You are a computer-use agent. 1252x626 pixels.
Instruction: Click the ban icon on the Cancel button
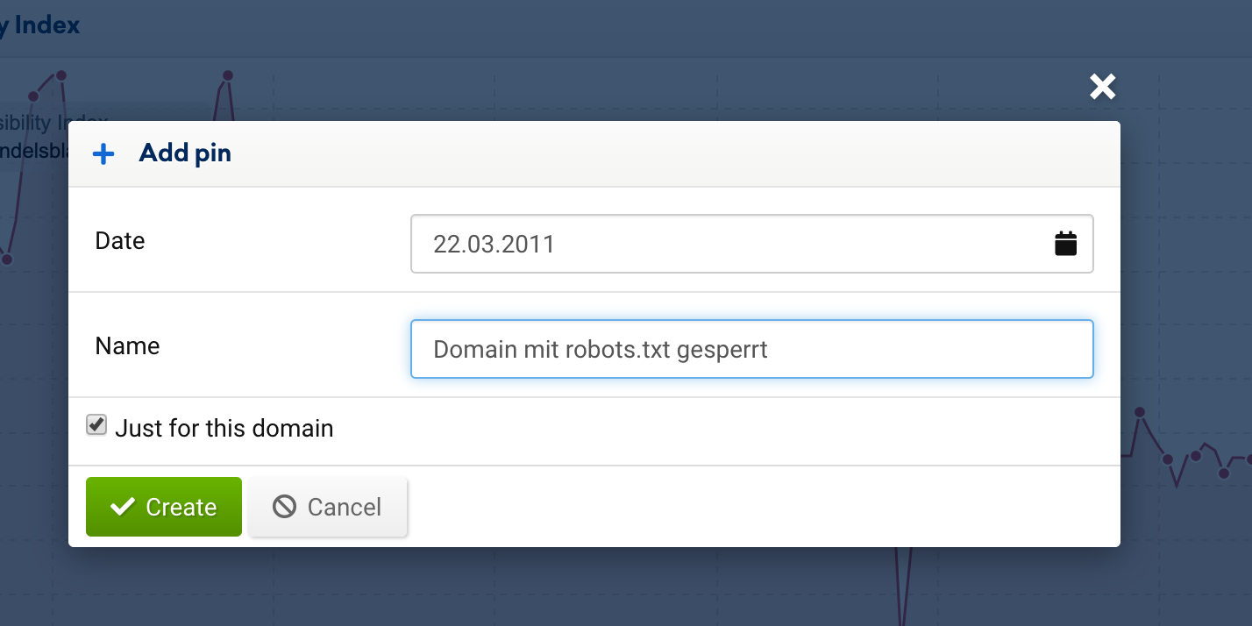[284, 507]
